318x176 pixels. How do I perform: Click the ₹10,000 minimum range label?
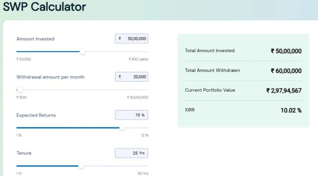click(24, 59)
